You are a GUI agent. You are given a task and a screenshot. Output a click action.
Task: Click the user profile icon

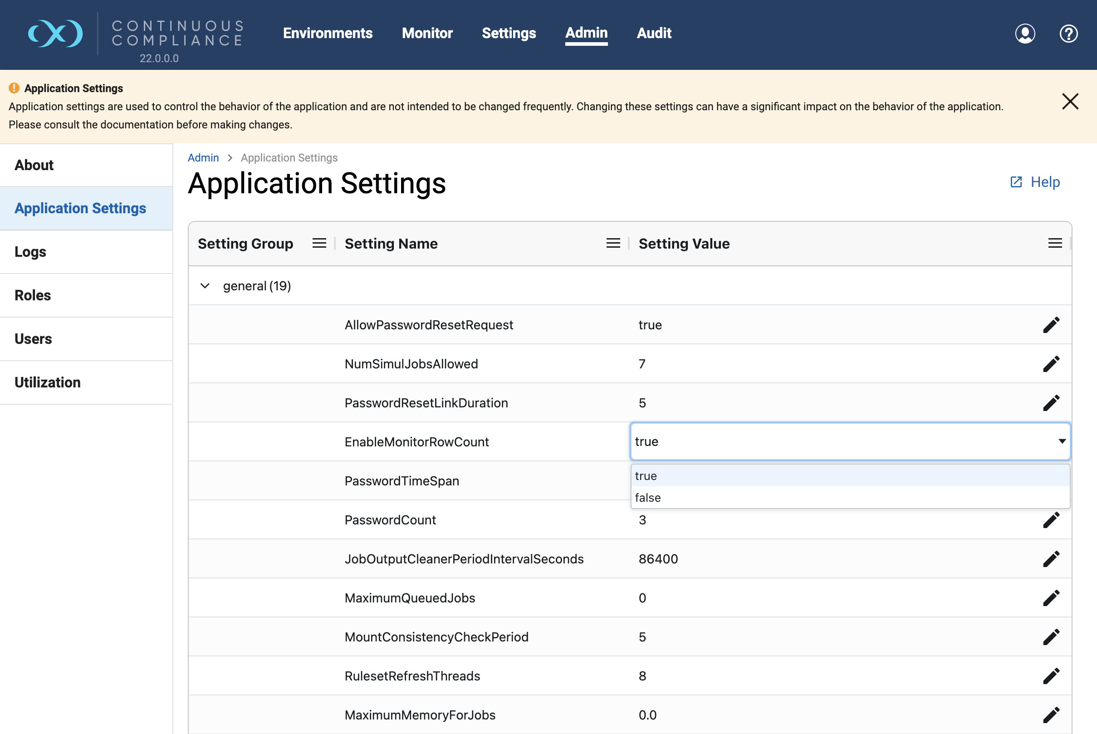1024,34
